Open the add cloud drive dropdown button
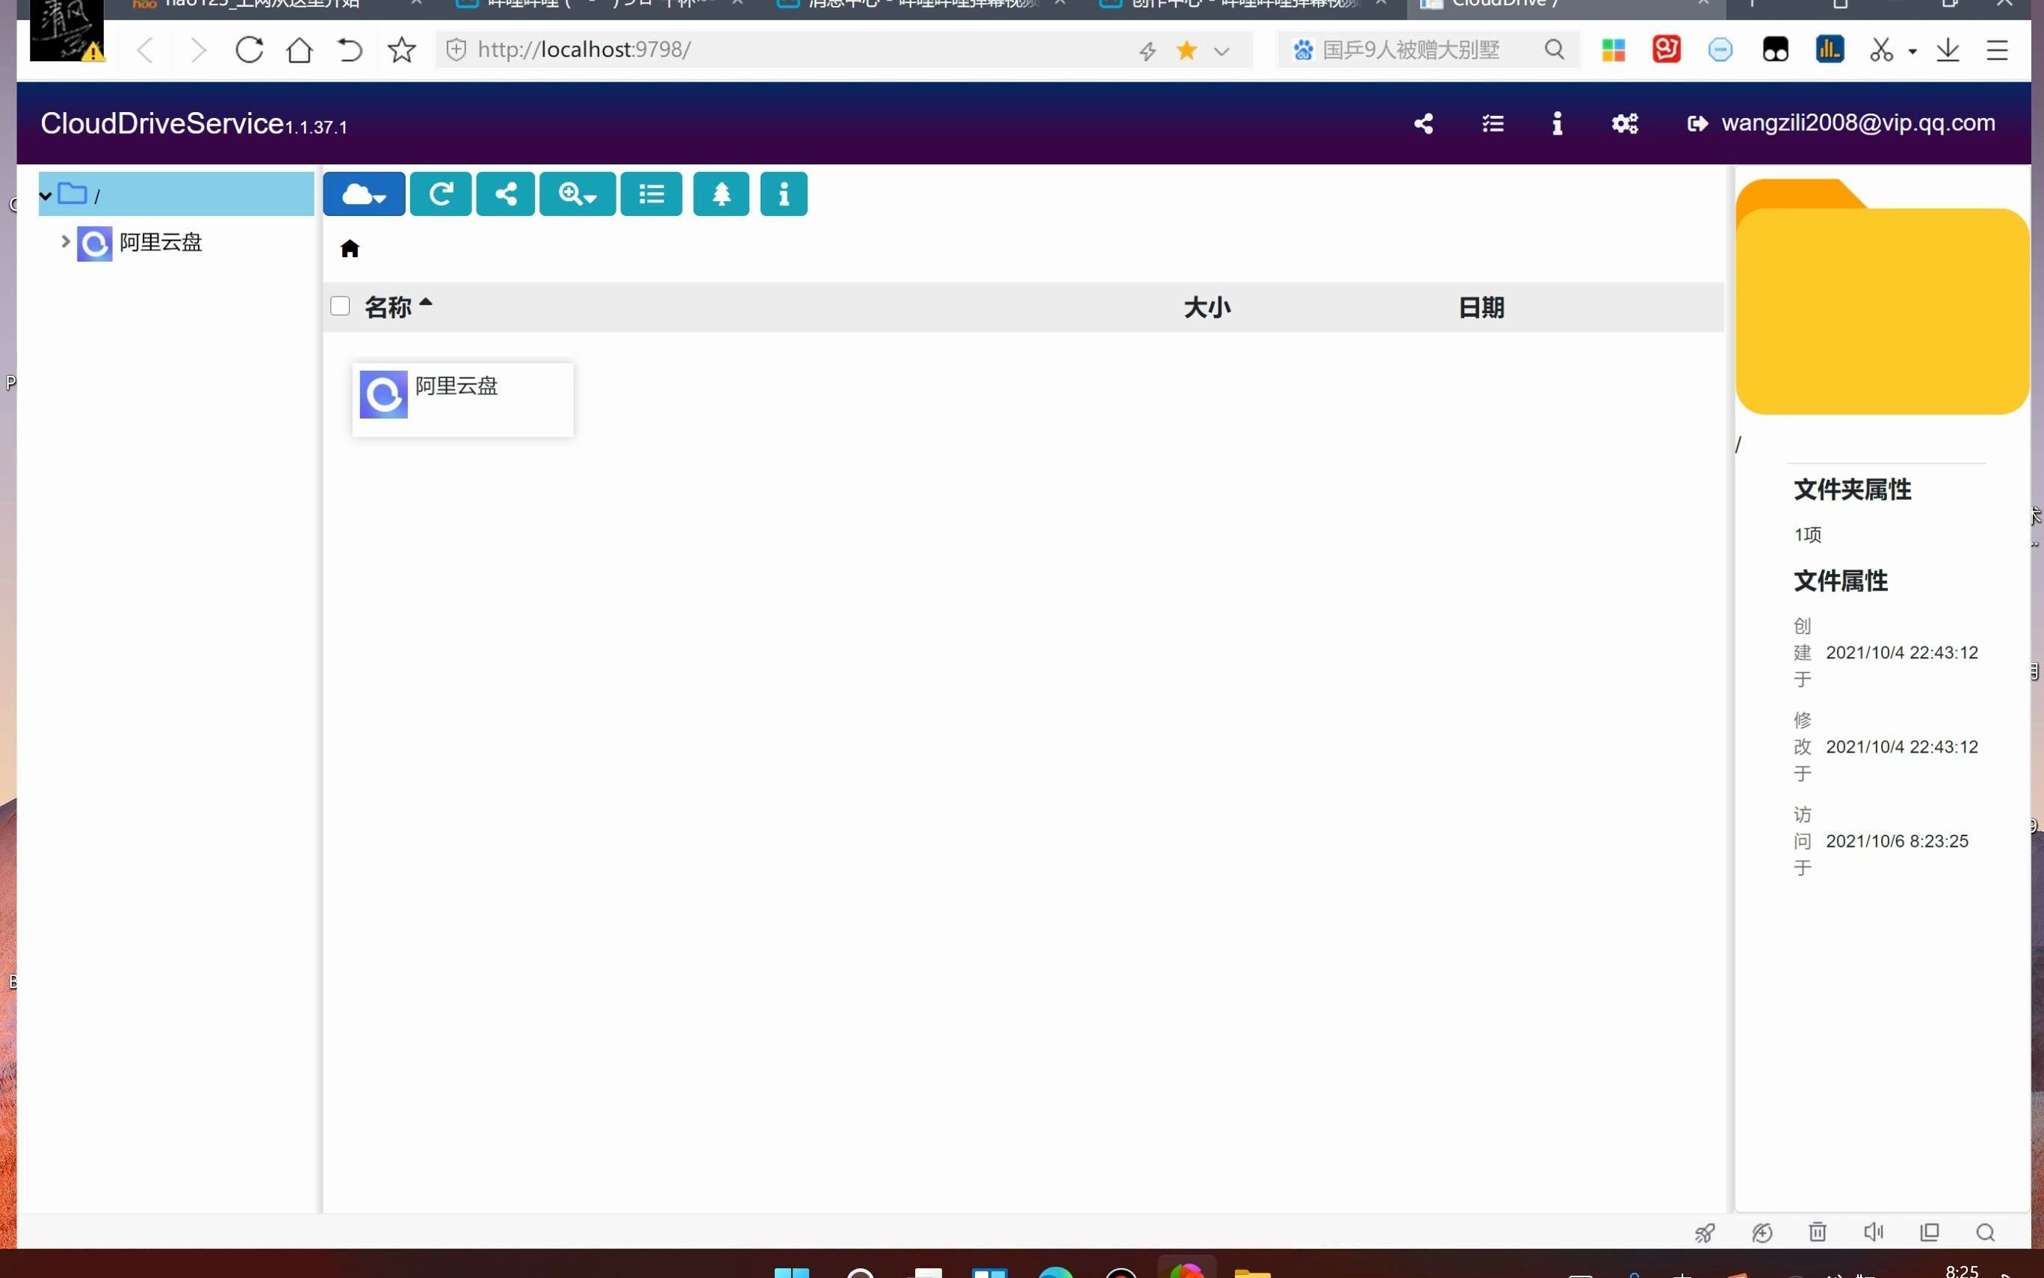This screenshot has width=2044, height=1278. tap(364, 194)
